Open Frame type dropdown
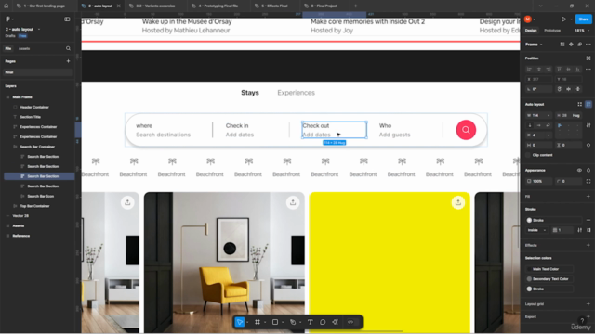 534,45
